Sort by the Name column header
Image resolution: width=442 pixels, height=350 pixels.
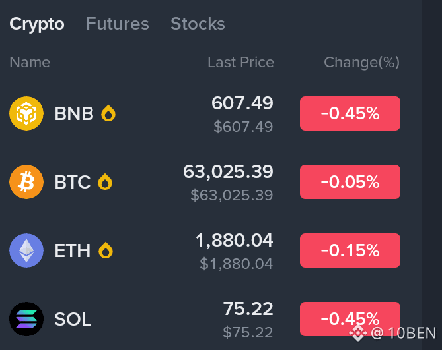tap(30, 62)
